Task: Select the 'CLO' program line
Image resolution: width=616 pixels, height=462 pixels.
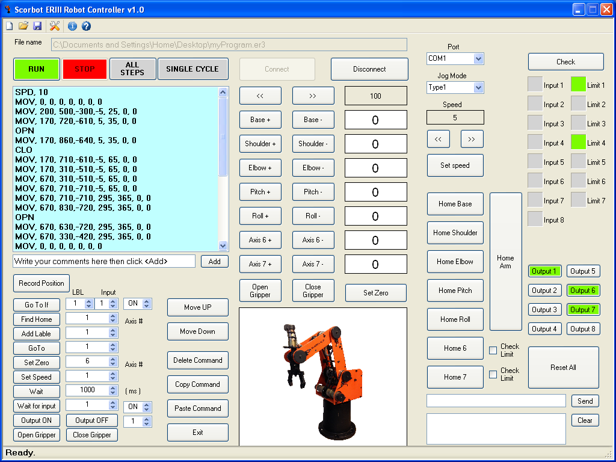Action: coord(23,150)
